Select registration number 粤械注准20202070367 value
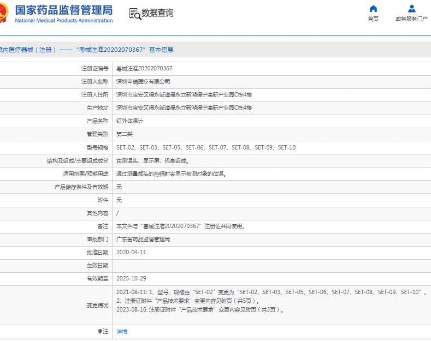This screenshot has width=431, height=341. click(x=144, y=68)
